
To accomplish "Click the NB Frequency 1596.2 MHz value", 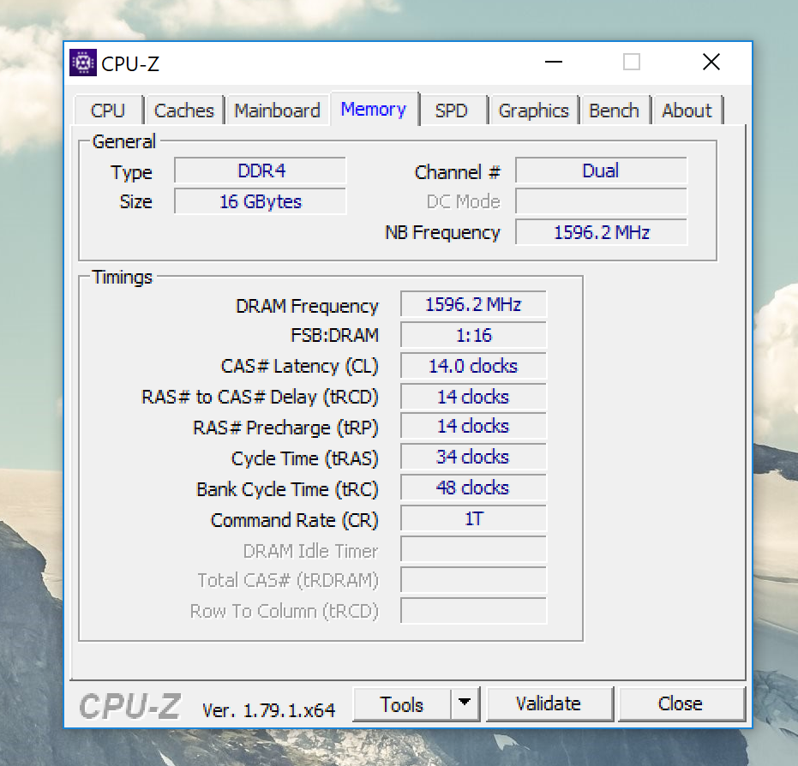I will point(601,232).
